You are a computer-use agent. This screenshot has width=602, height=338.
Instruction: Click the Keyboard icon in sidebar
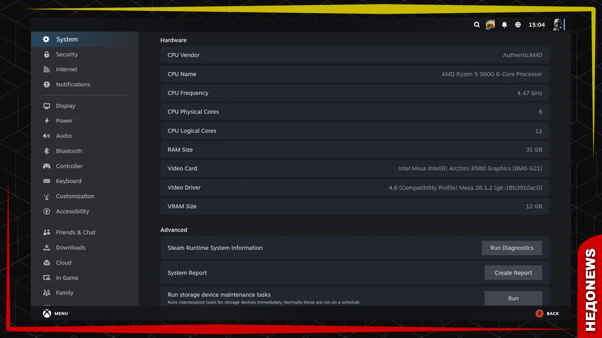(46, 181)
